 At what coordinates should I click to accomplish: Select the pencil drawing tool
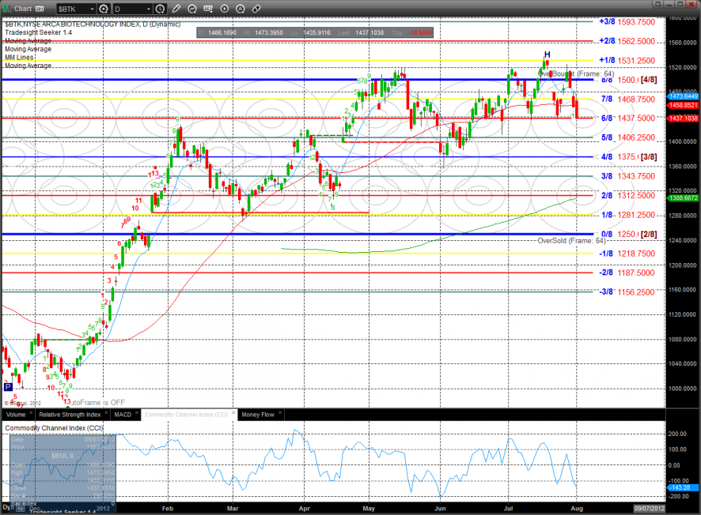click(x=176, y=8)
